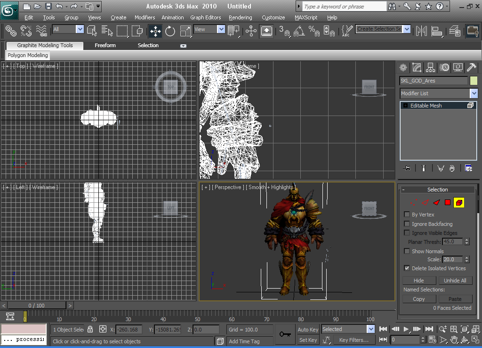The width and height of the screenshot is (482, 348).
Task: Click the Unlink Selection tool
Action: point(26,31)
